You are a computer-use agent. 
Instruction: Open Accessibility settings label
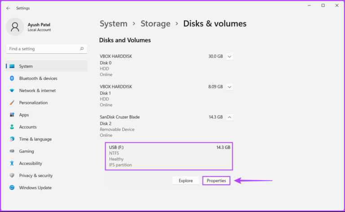click(x=31, y=163)
